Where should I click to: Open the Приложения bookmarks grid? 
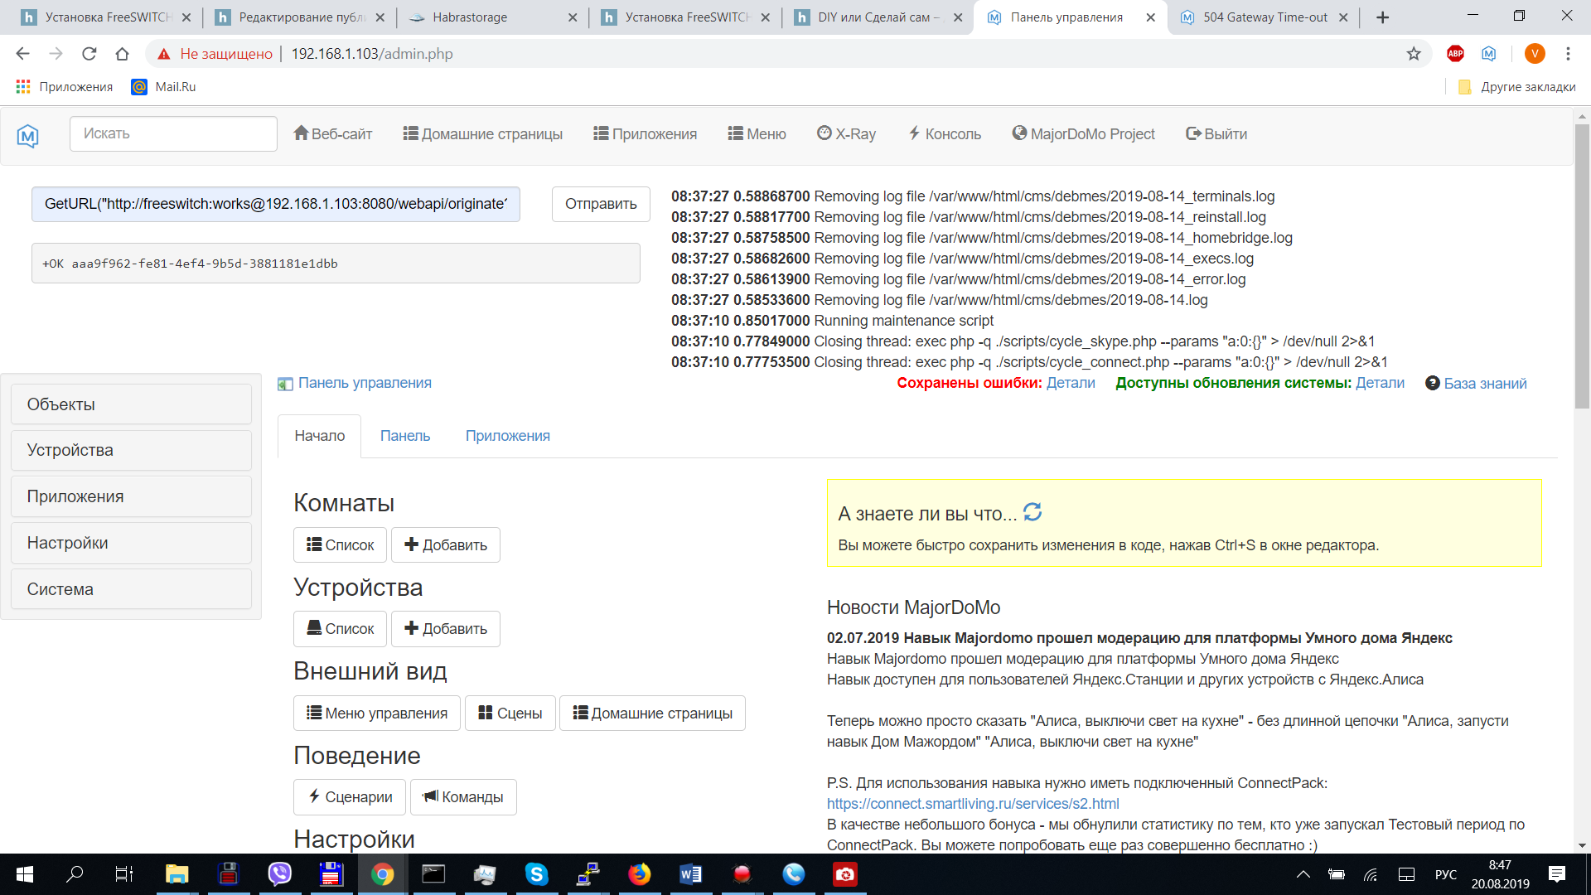pos(64,87)
